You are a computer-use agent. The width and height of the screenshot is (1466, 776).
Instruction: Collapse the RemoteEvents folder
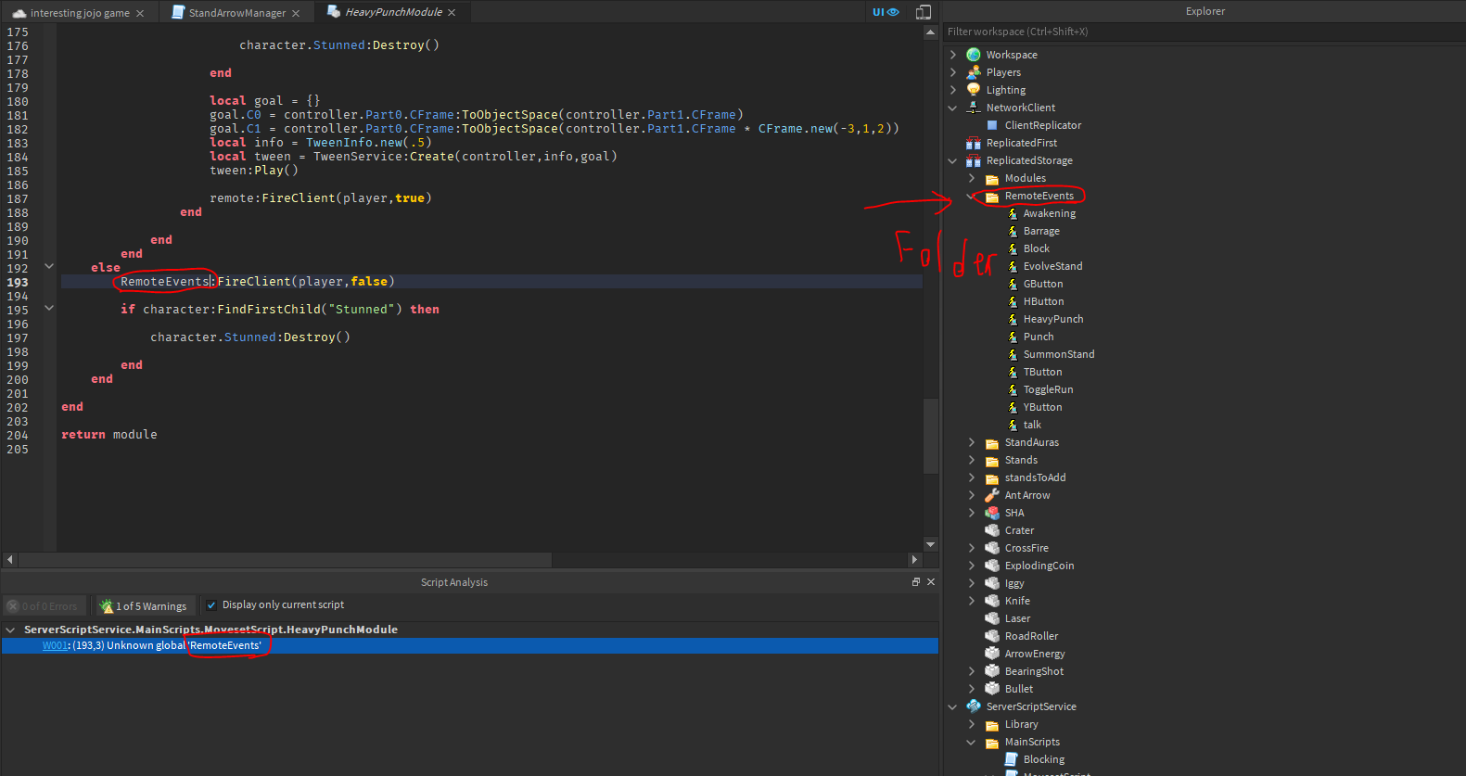tap(971, 196)
